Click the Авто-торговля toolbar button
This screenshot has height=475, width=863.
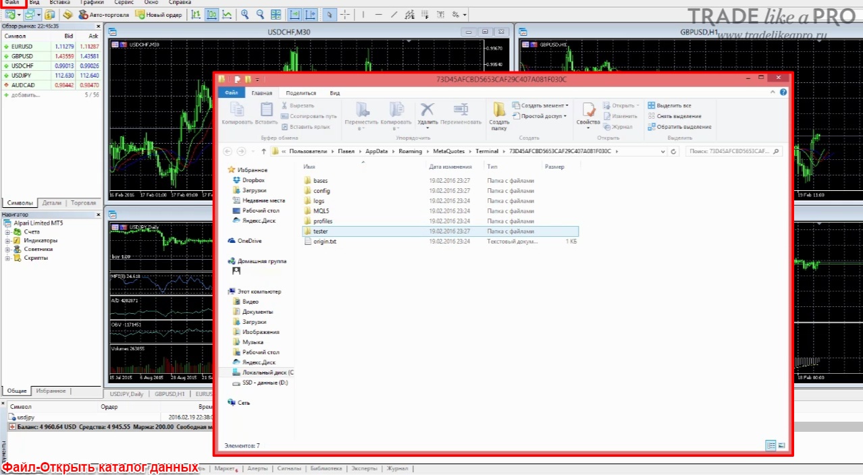[103, 14]
